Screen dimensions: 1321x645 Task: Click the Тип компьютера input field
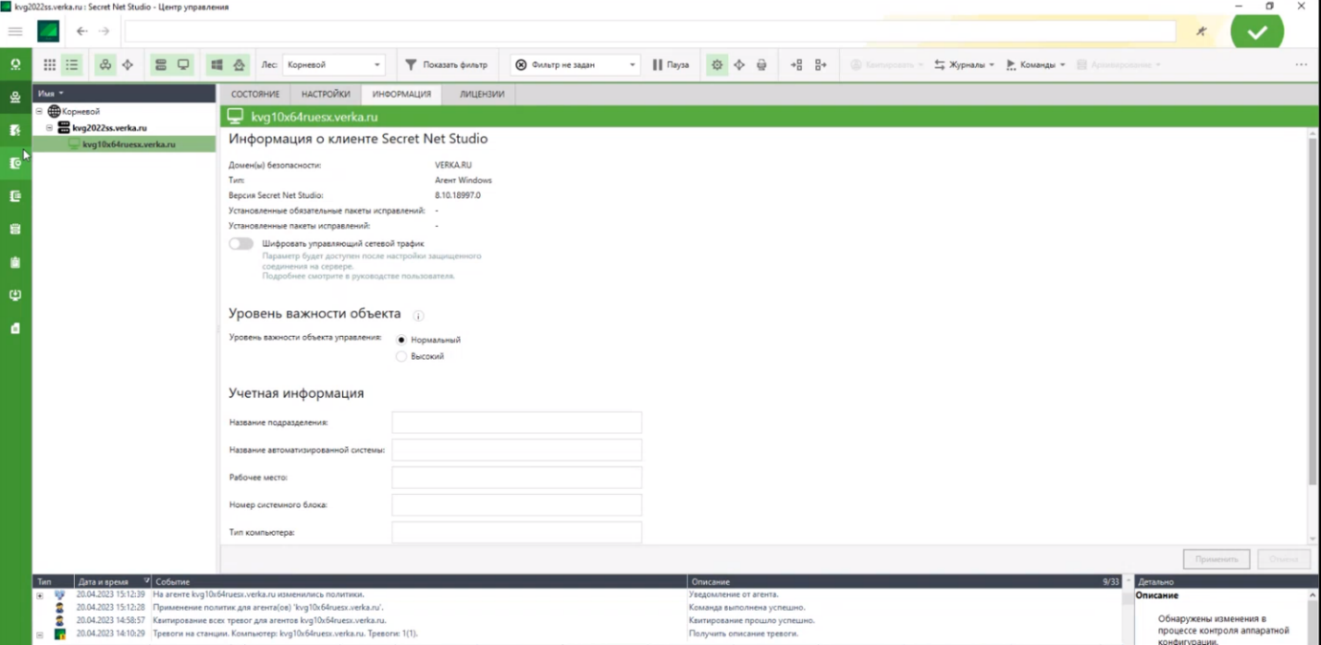click(516, 532)
